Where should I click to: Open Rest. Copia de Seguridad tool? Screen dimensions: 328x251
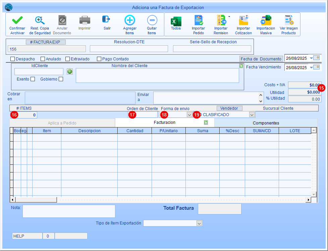pyautogui.click(x=40, y=21)
